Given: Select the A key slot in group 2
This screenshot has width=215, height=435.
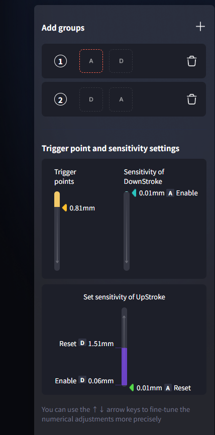Looking at the screenshot, I should (121, 99).
